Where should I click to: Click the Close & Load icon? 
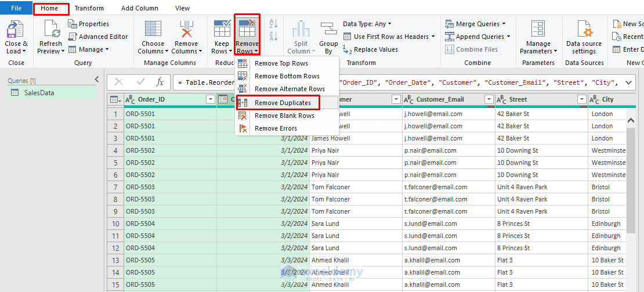16,30
